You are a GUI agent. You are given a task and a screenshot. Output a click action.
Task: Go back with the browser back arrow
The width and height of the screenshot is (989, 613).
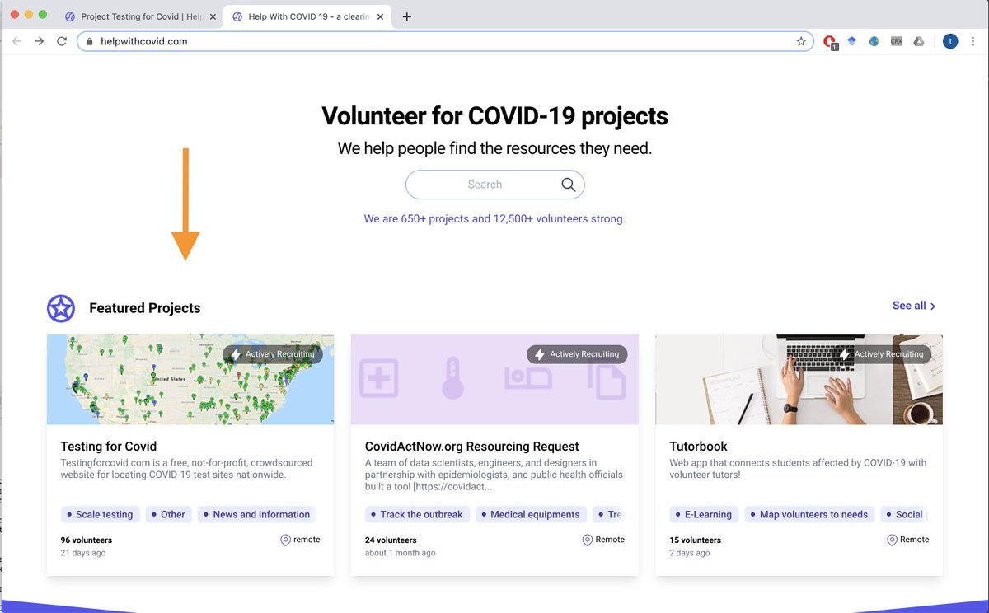(16, 41)
